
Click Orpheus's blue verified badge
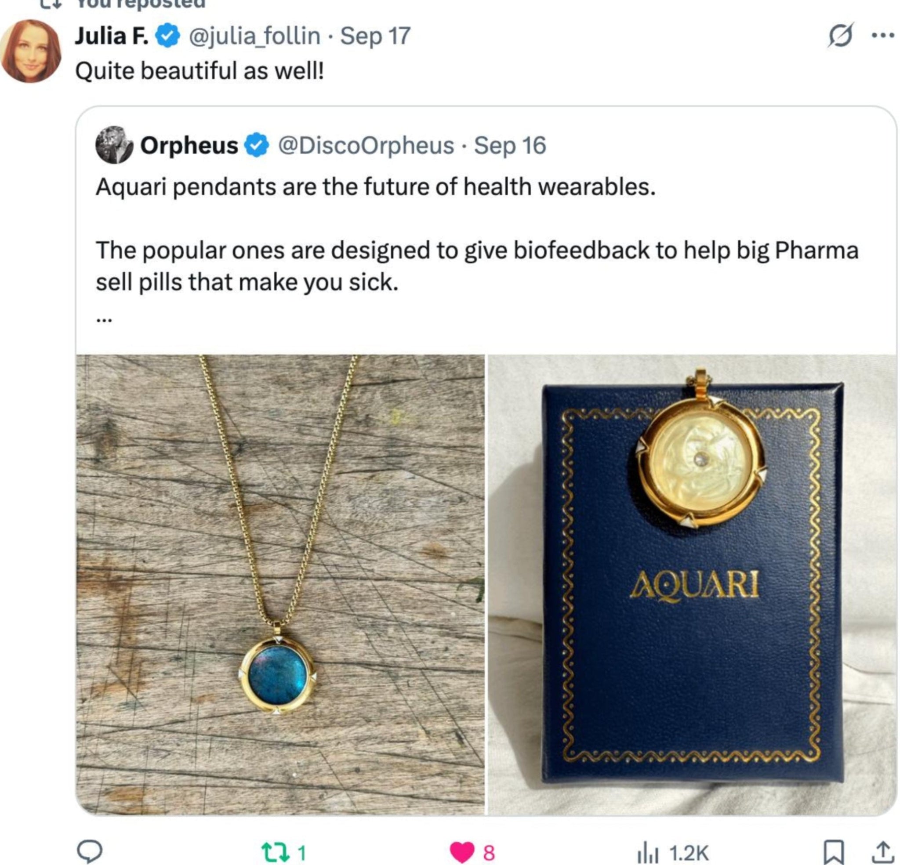(x=256, y=145)
